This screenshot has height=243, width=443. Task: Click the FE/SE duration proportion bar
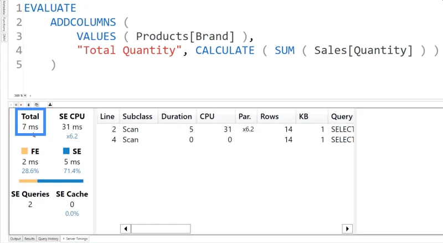[x=51, y=181]
